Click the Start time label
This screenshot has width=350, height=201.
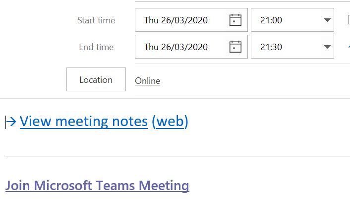tap(96, 20)
